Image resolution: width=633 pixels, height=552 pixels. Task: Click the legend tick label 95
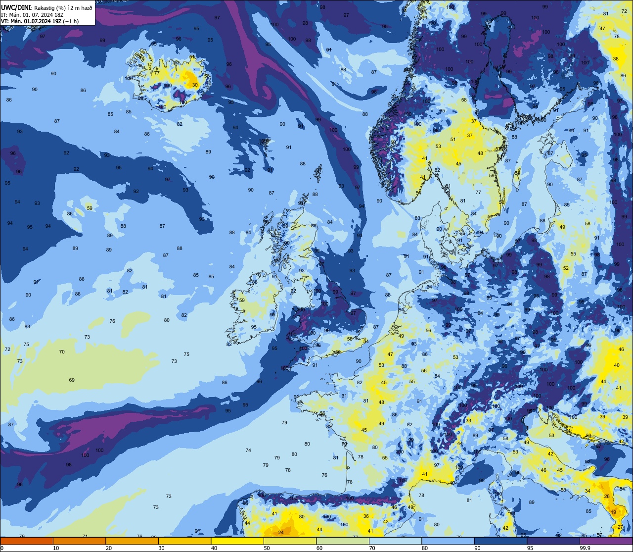[530, 548]
